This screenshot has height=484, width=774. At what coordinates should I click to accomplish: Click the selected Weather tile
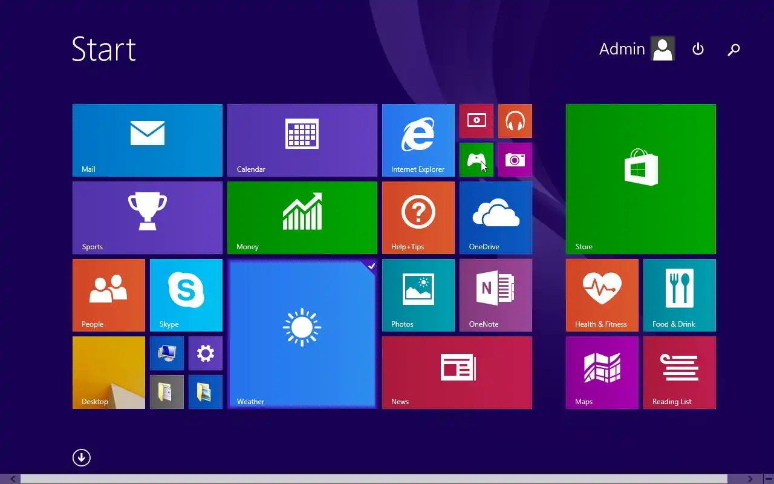(x=302, y=334)
